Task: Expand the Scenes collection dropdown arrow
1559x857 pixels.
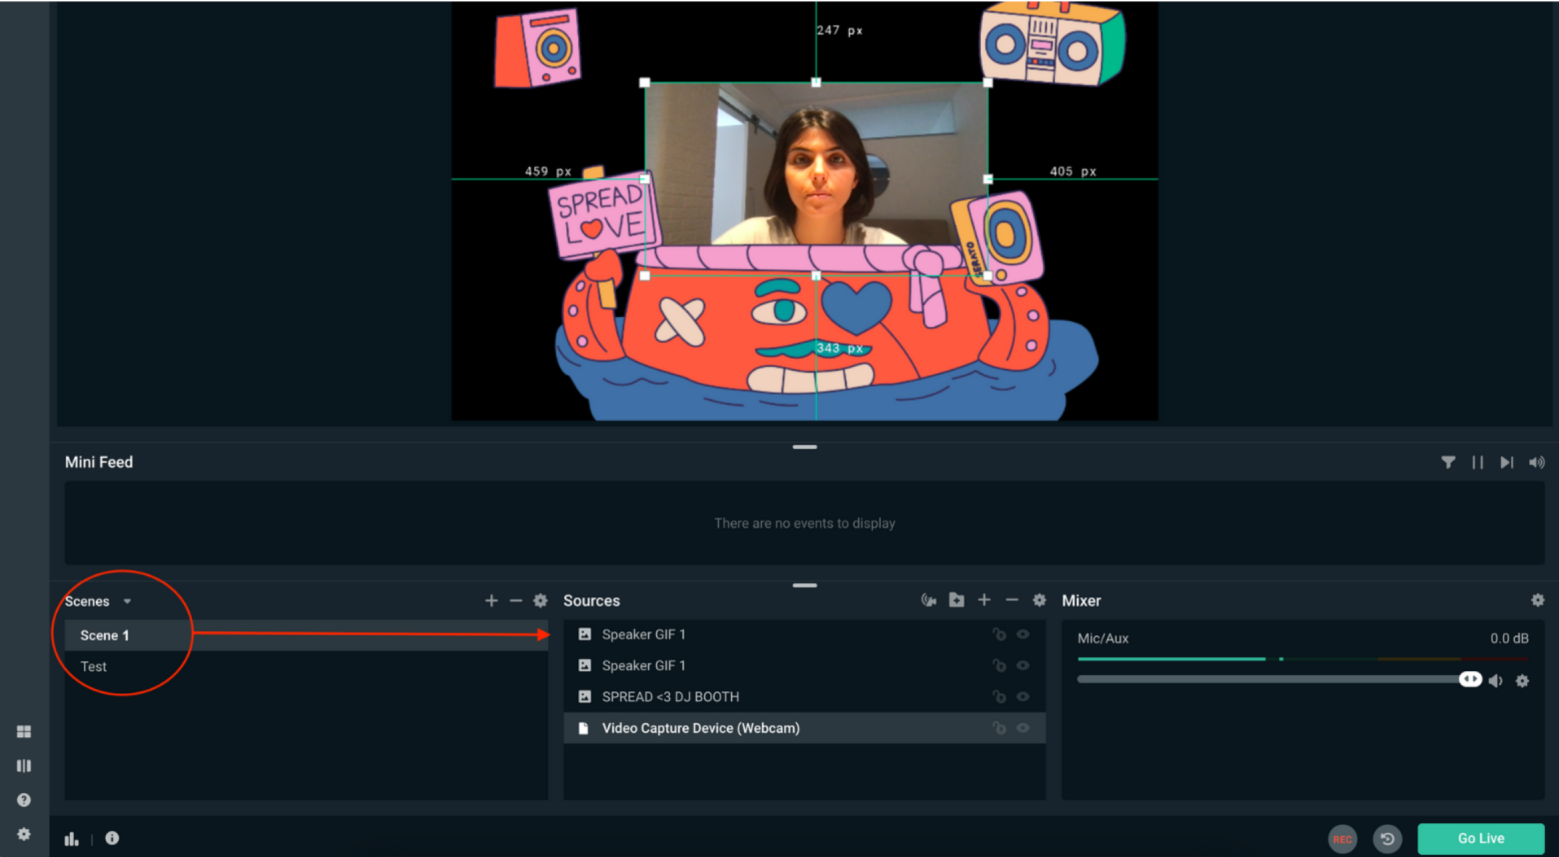Action: [x=127, y=601]
